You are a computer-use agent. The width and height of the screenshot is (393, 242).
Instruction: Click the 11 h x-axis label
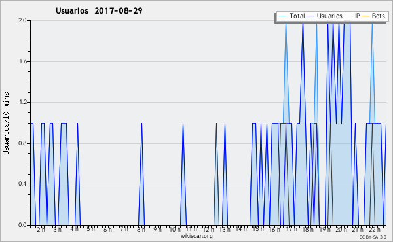coord(191,229)
